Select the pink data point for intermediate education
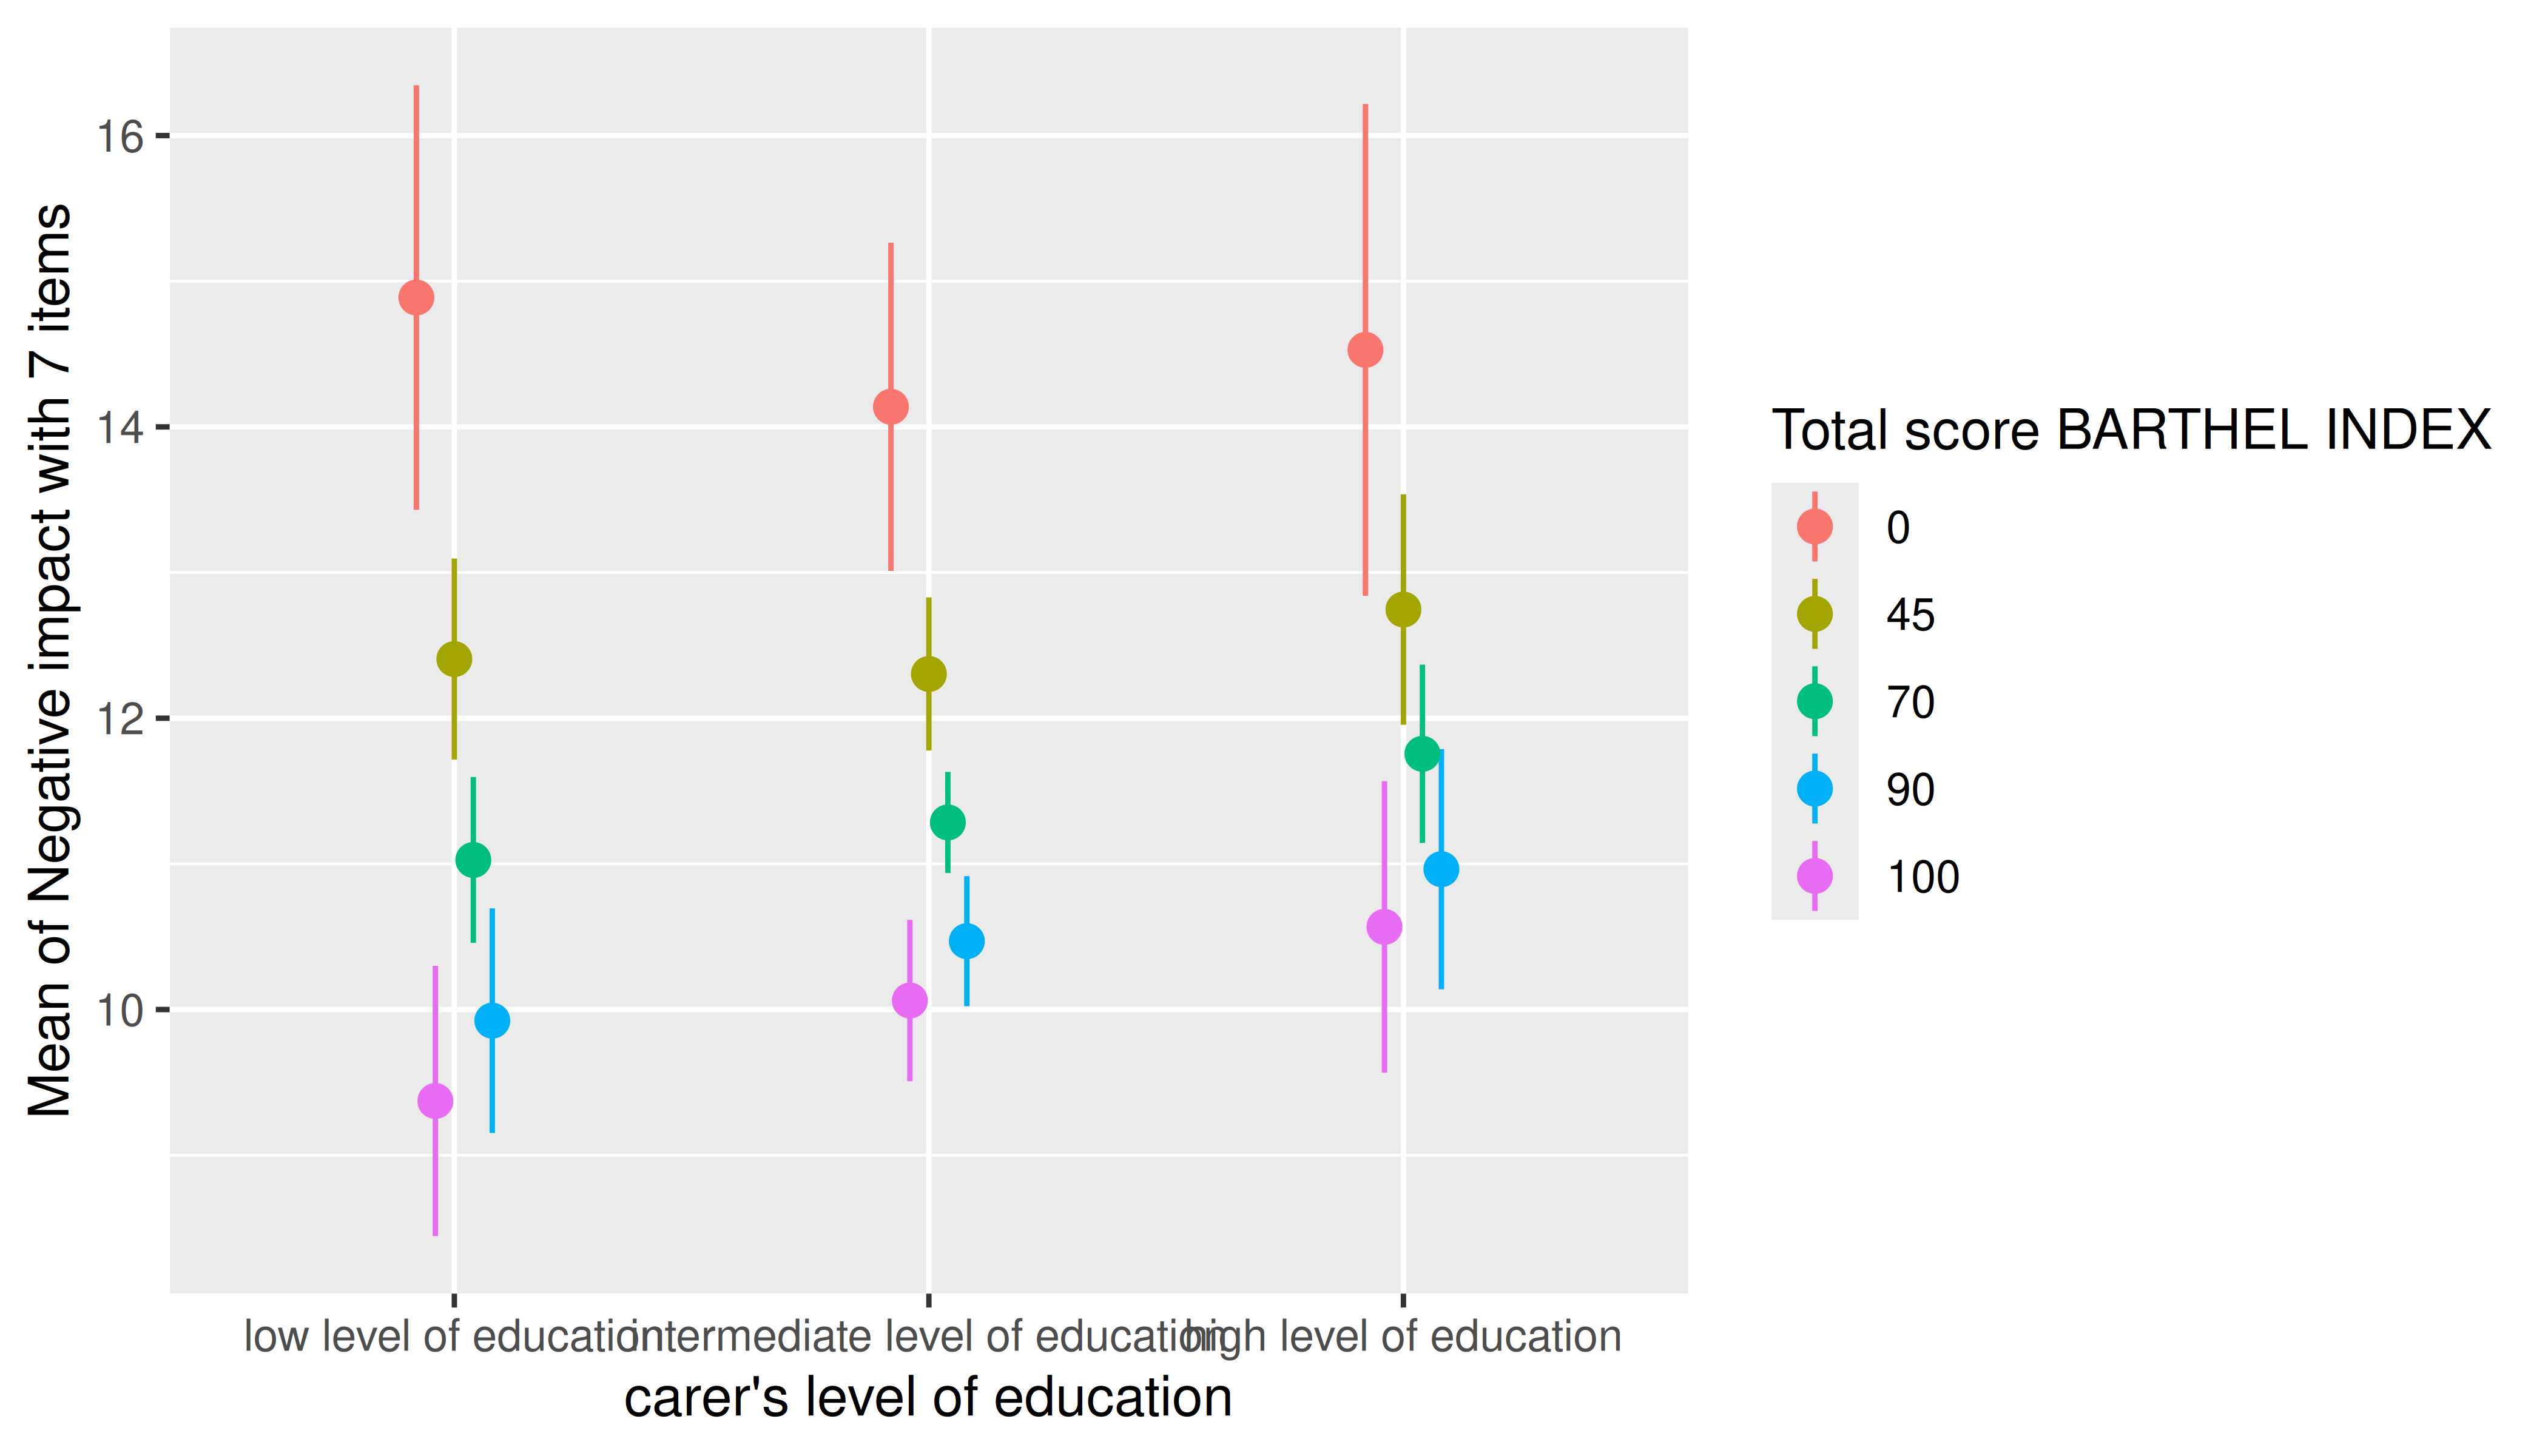The height and width of the screenshot is (1456, 2548). pyautogui.click(x=909, y=1000)
